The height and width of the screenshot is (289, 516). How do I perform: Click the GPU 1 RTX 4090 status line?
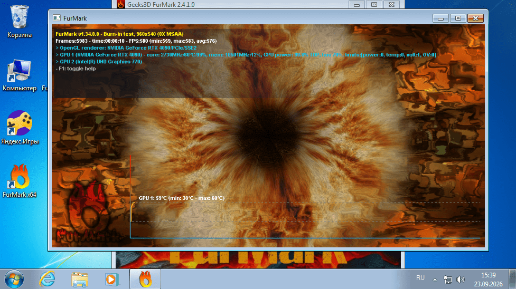[x=246, y=54]
